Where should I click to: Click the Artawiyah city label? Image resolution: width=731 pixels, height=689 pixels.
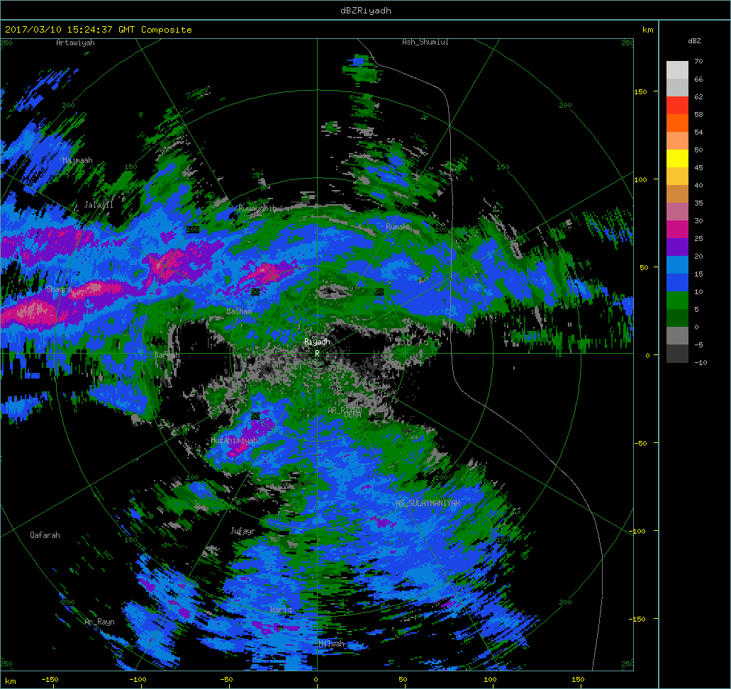point(75,43)
